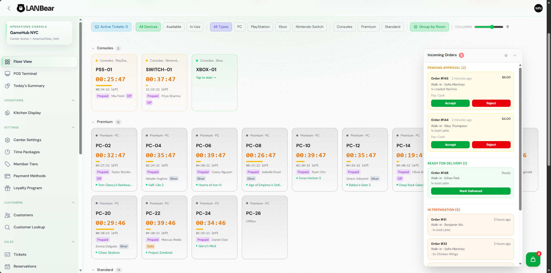Open Kitchen Display page

[39, 113]
